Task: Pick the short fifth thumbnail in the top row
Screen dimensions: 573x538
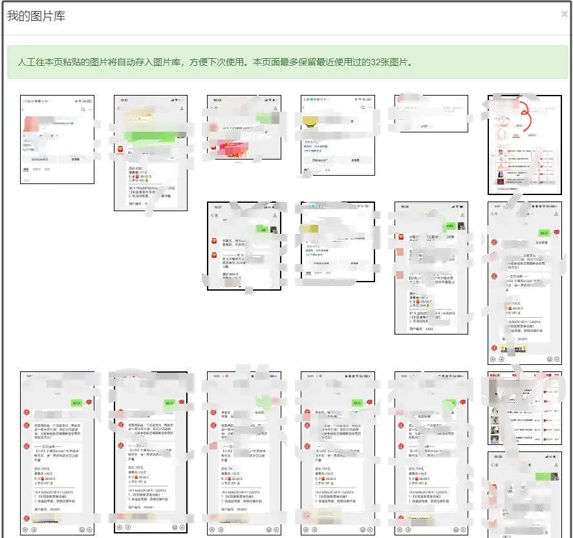Action: (431, 114)
